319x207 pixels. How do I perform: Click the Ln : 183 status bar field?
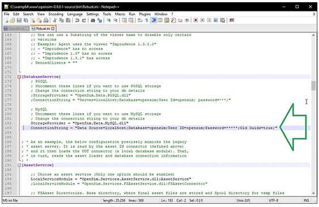click(x=167, y=200)
